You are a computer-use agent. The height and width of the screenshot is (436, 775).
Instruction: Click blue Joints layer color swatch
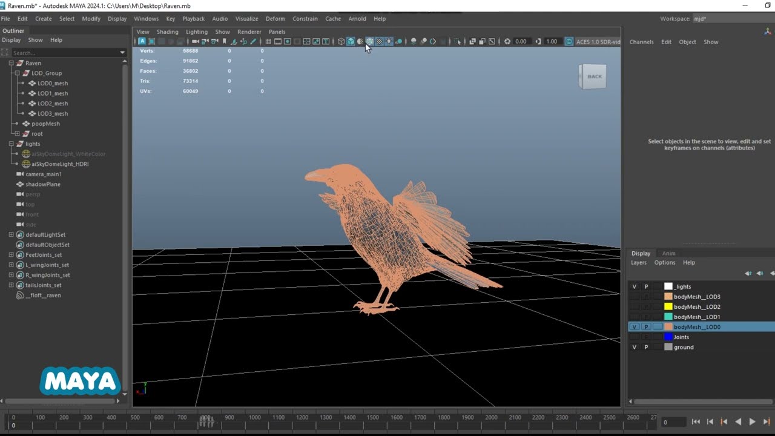[x=668, y=337]
